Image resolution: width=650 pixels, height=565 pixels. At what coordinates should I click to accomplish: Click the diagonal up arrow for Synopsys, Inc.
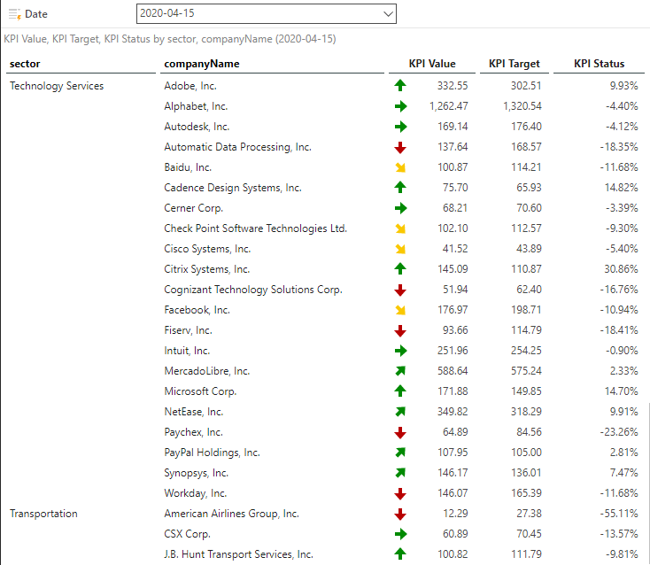[x=400, y=473]
